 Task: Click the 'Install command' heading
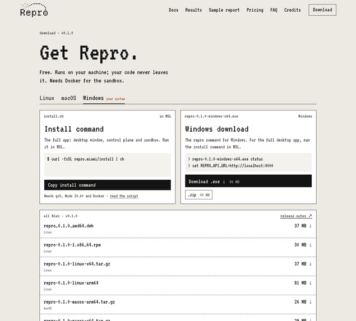coord(74,129)
